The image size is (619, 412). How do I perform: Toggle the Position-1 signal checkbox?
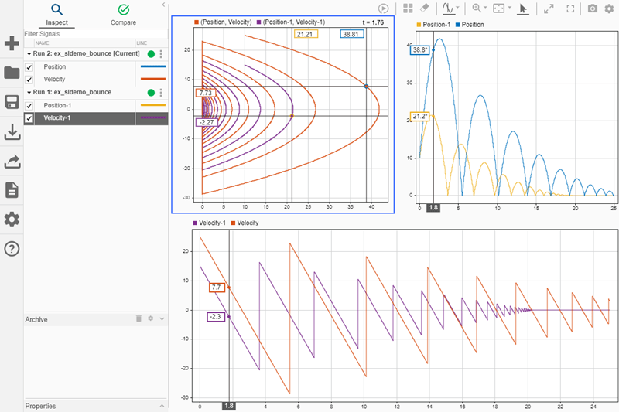(x=29, y=105)
